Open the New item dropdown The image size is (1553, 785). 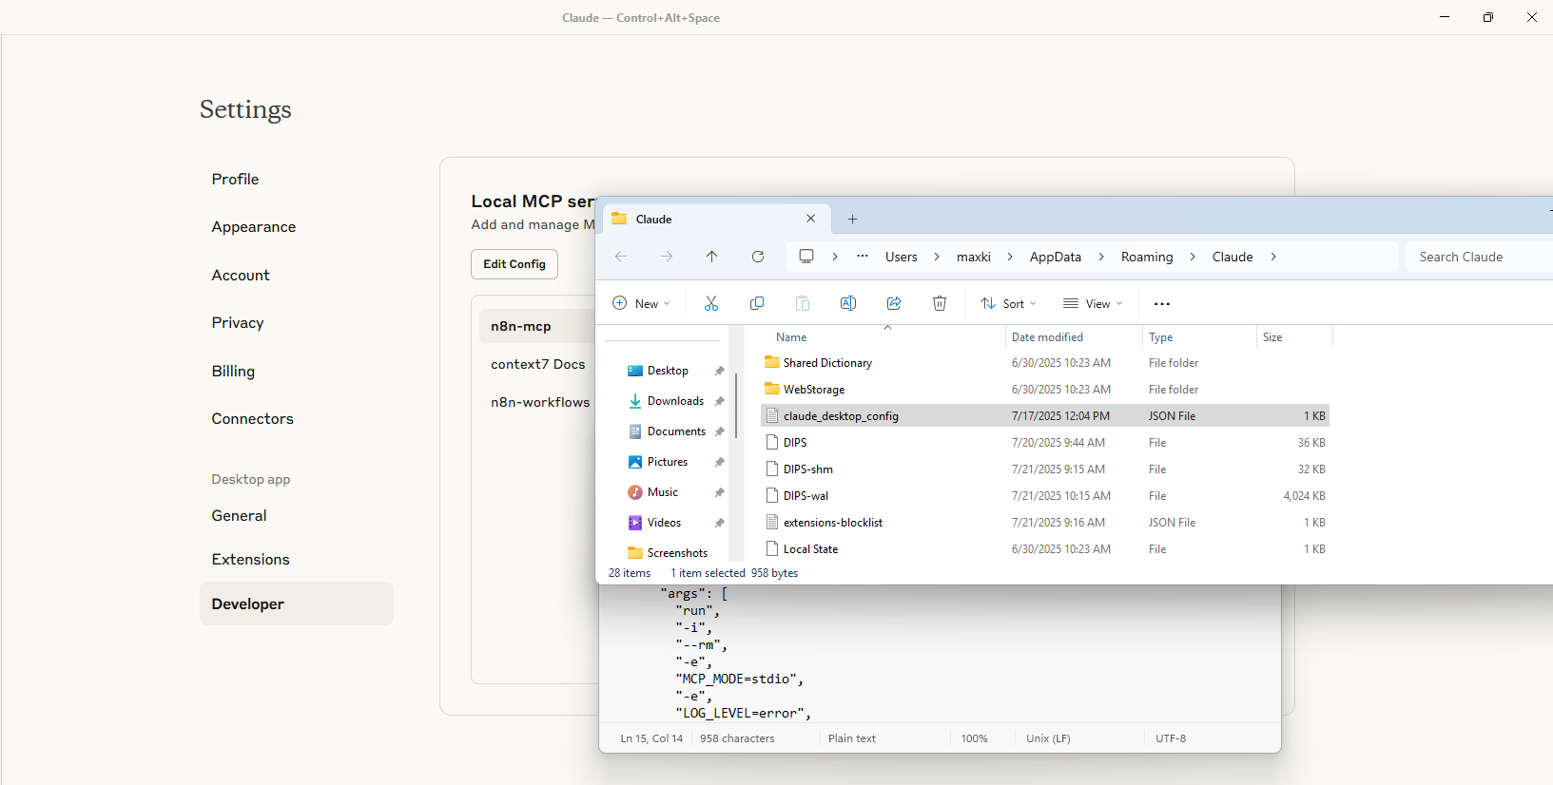pyautogui.click(x=641, y=304)
